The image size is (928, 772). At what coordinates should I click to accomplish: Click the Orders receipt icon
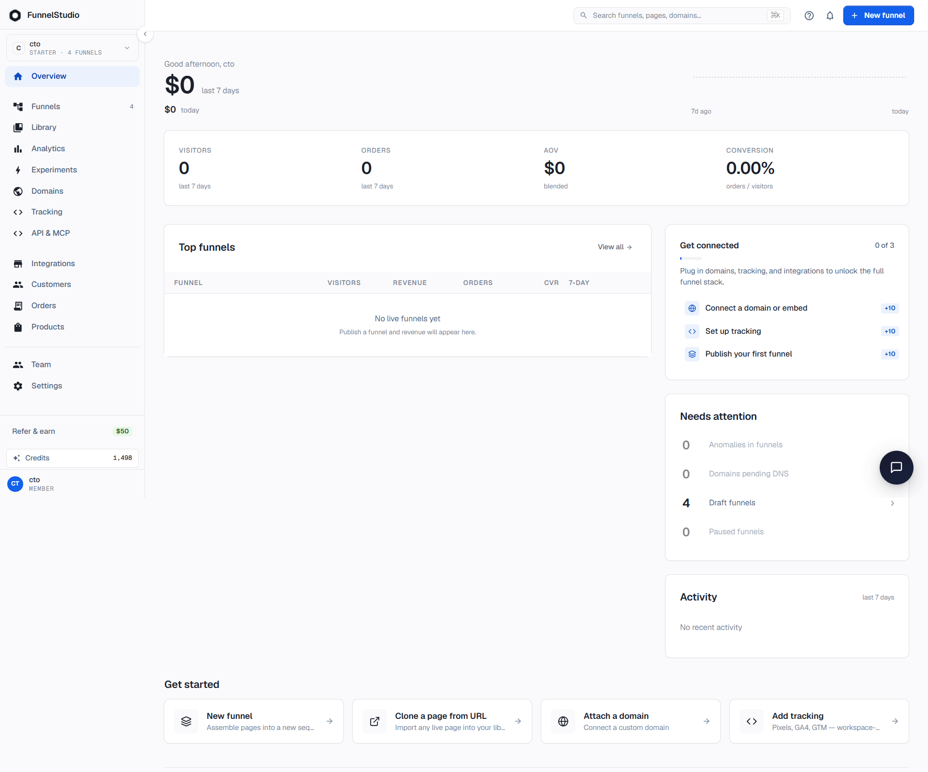coord(18,306)
